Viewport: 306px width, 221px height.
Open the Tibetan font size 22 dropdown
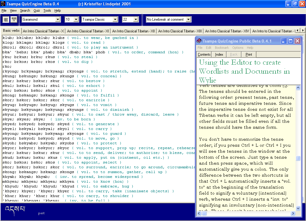136,19
